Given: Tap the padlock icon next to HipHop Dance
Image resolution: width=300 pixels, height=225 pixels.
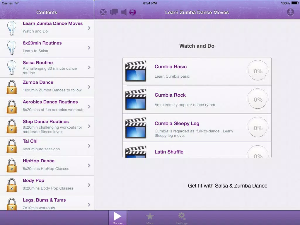Looking at the screenshot, I should (12, 166).
